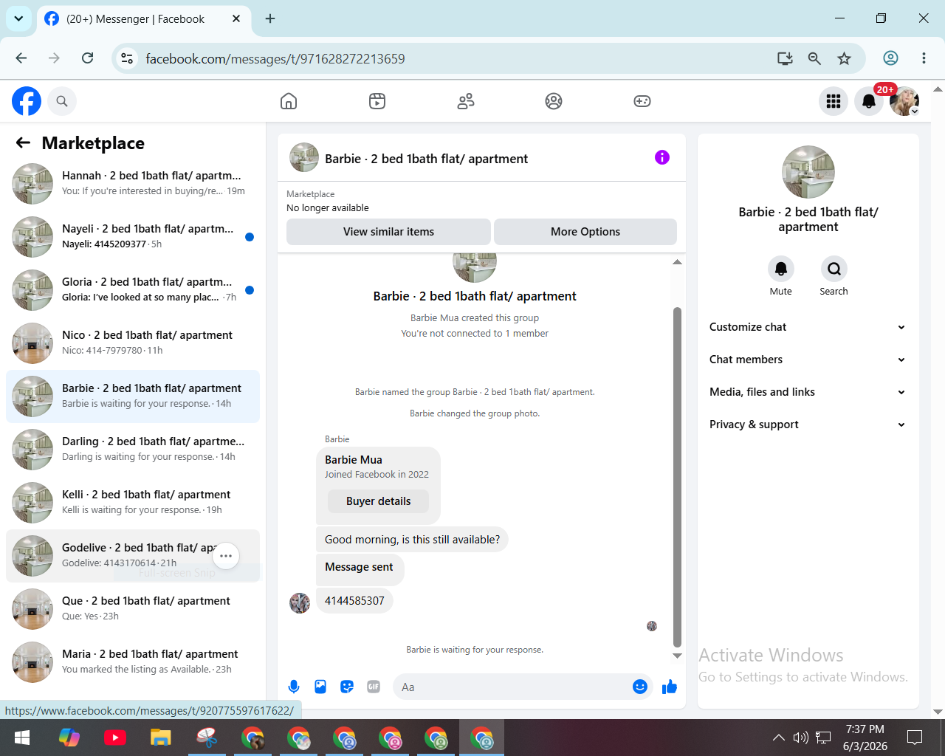Viewport: 945px width, 756px height.
Task: Open Que's apartment conversation
Action: tap(133, 609)
